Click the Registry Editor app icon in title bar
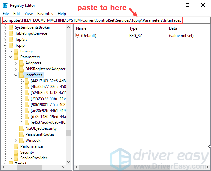 pos(5,5)
